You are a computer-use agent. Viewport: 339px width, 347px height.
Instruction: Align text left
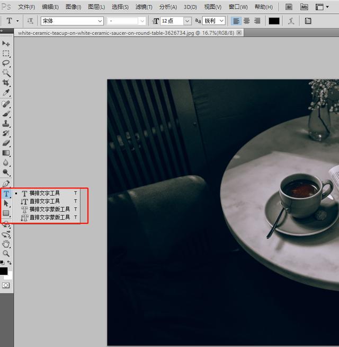pos(236,21)
